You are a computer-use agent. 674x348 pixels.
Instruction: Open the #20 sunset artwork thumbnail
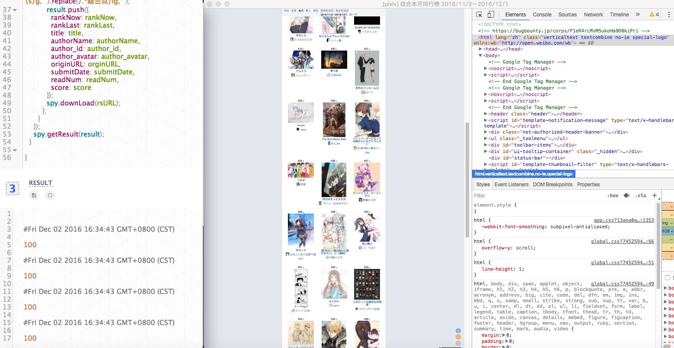[334, 59]
